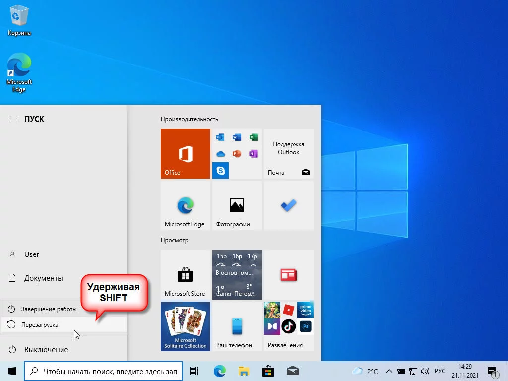Click the Выключение power button

click(x=46, y=350)
